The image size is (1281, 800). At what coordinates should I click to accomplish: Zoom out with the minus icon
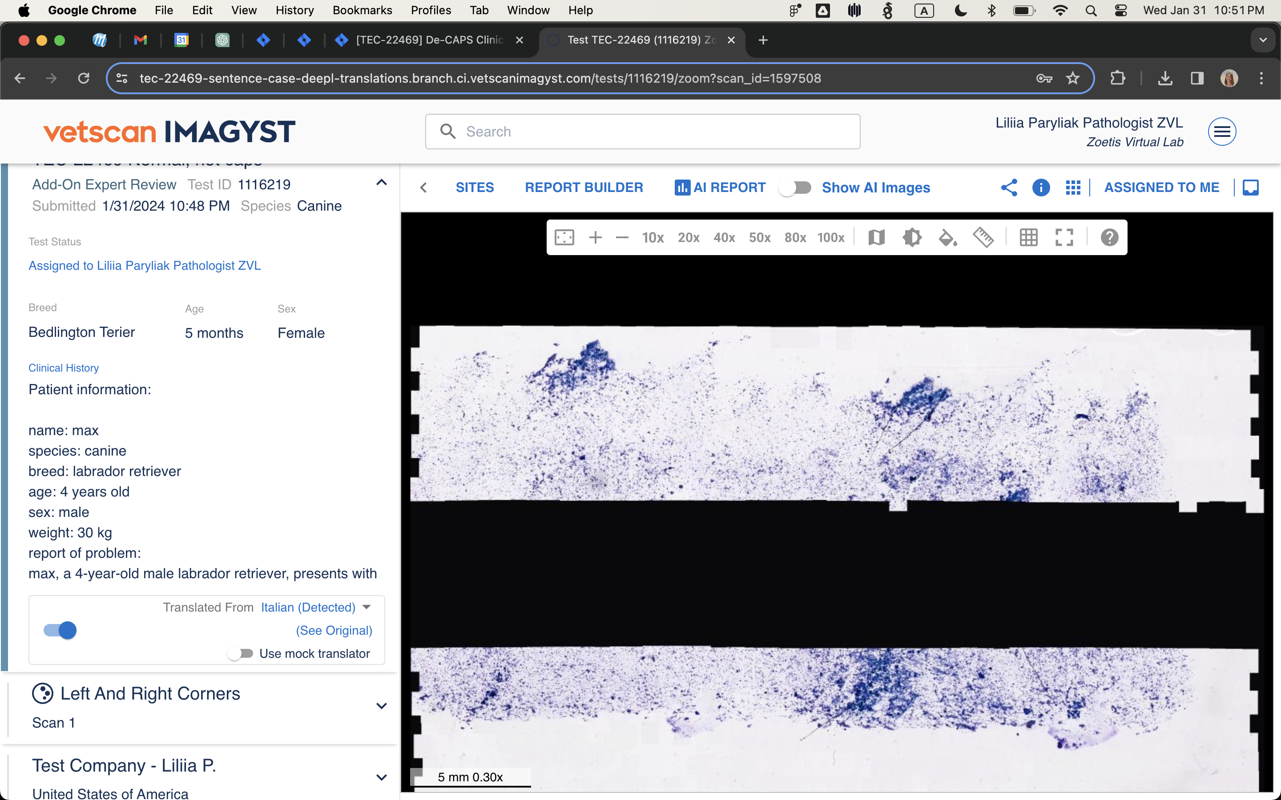coord(622,238)
